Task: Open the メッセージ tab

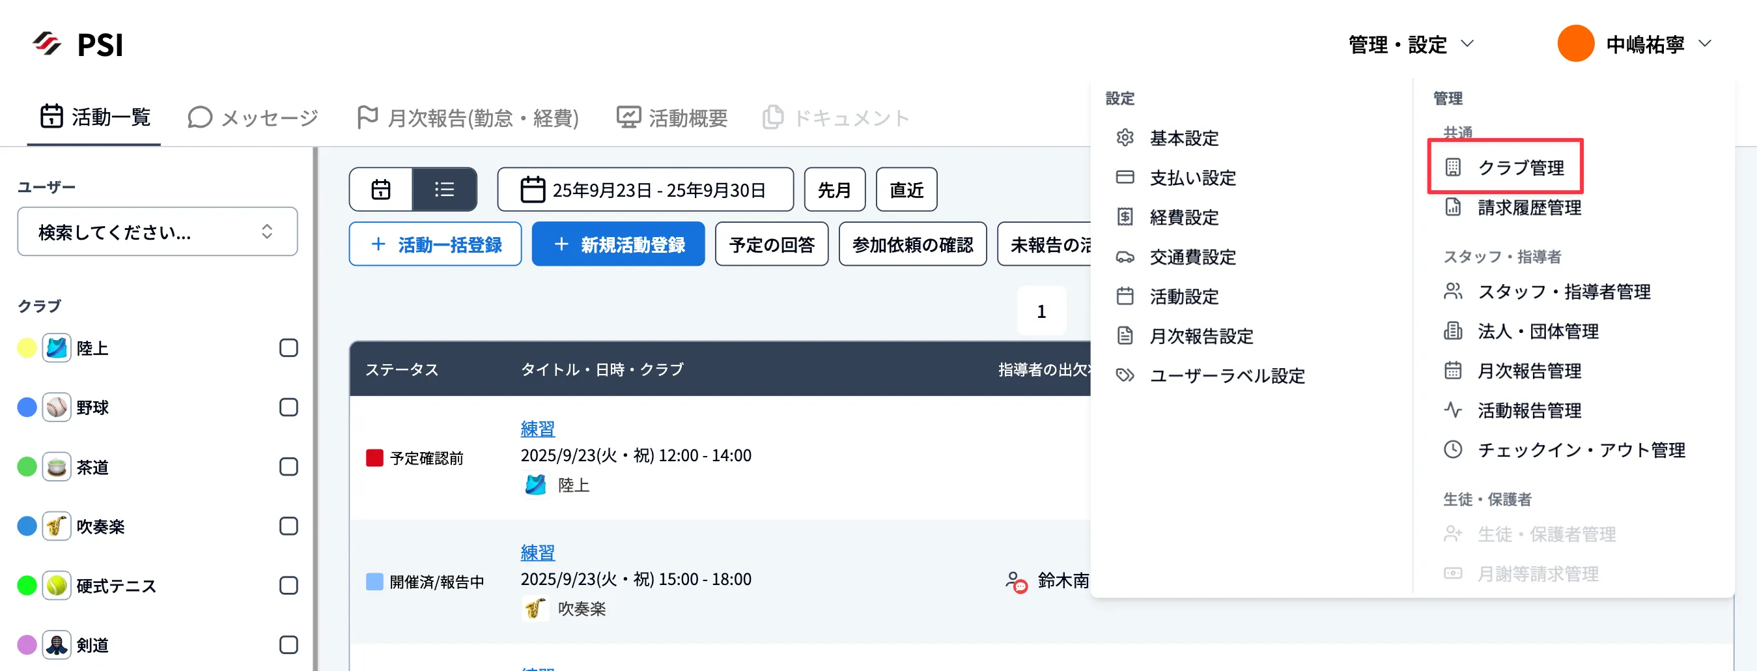Action: click(x=253, y=117)
